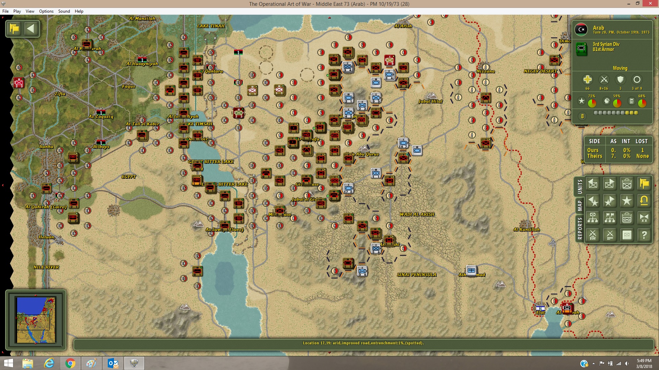Open Outlook from taskbar
The width and height of the screenshot is (659, 370).
click(113, 363)
